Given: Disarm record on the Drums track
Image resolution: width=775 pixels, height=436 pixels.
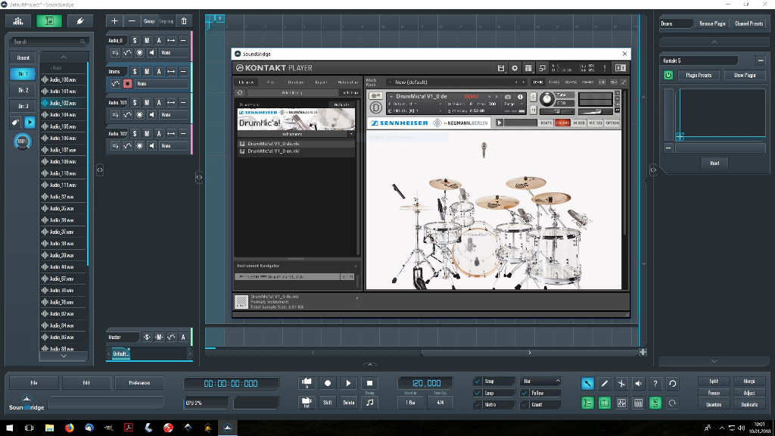Looking at the screenshot, I should 127,83.
